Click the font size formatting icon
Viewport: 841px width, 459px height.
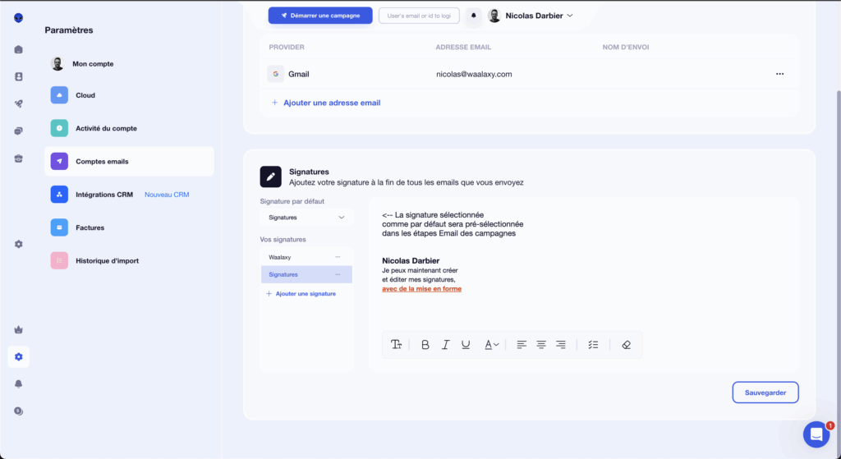(397, 345)
